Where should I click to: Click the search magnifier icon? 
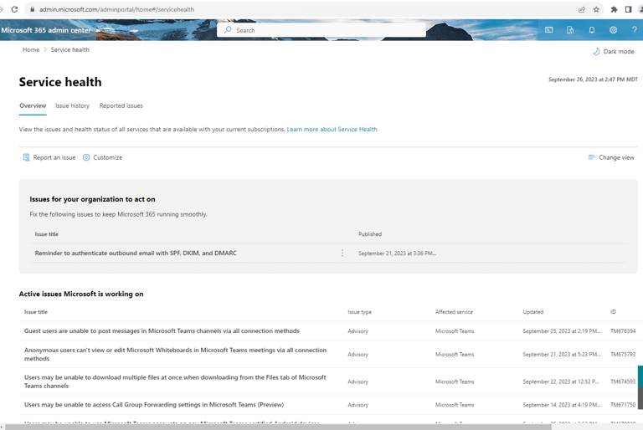(228, 30)
